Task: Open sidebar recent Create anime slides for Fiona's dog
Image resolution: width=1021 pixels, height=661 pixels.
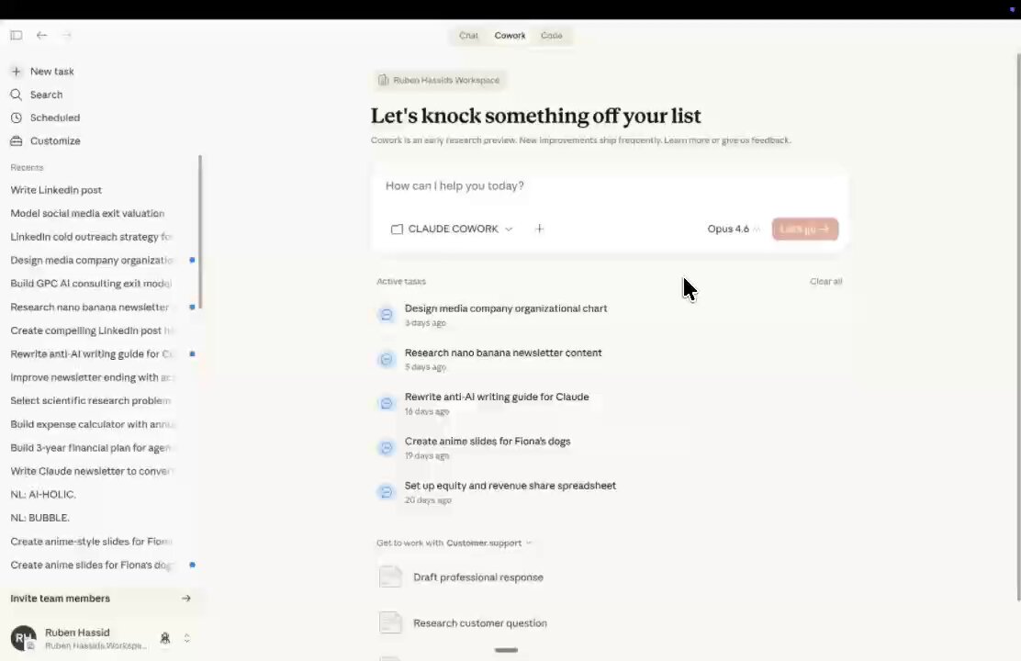Action: [91, 565]
